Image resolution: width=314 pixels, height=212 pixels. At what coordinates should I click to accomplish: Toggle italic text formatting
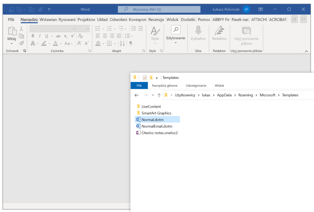40,36
